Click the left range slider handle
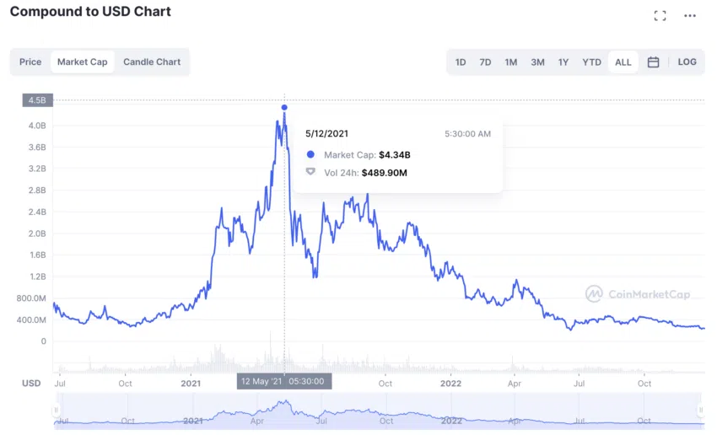The image size is (717, 435). tap(57, 411)
